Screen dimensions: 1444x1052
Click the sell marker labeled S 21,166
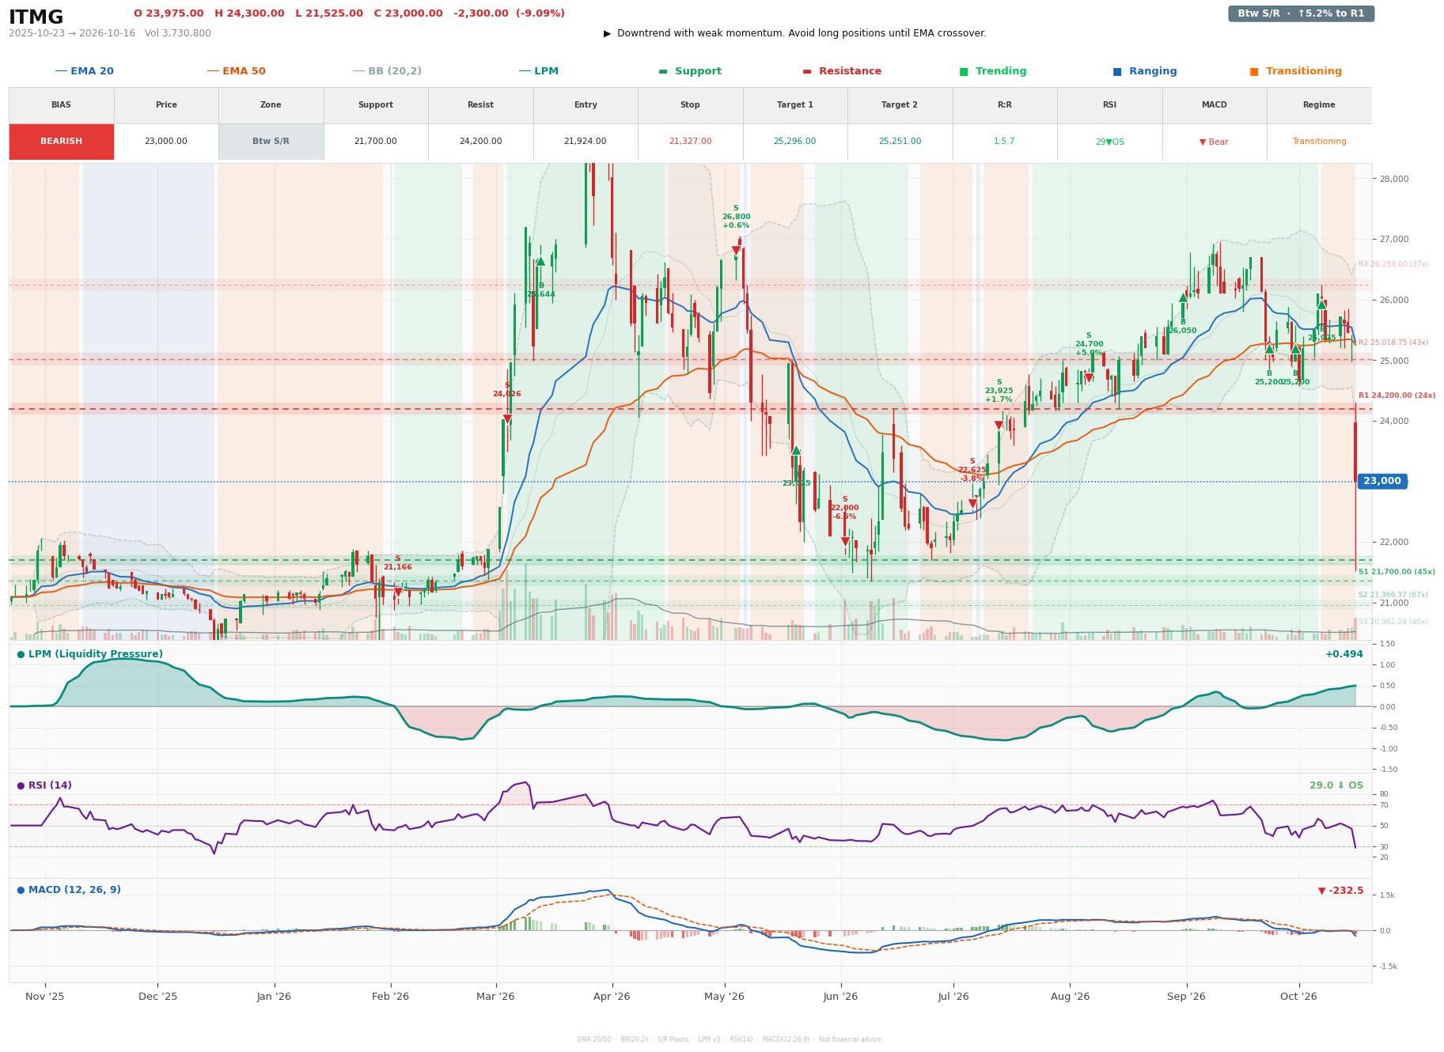point(398,592)
